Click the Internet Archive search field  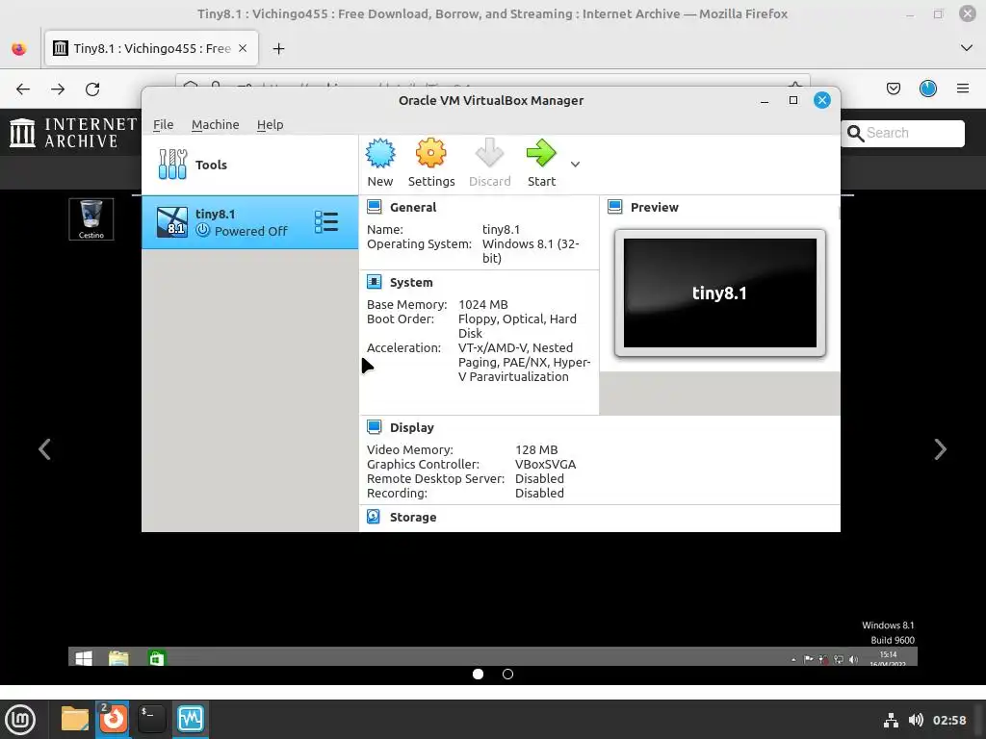pyautogui.click(x=903, y=133)
